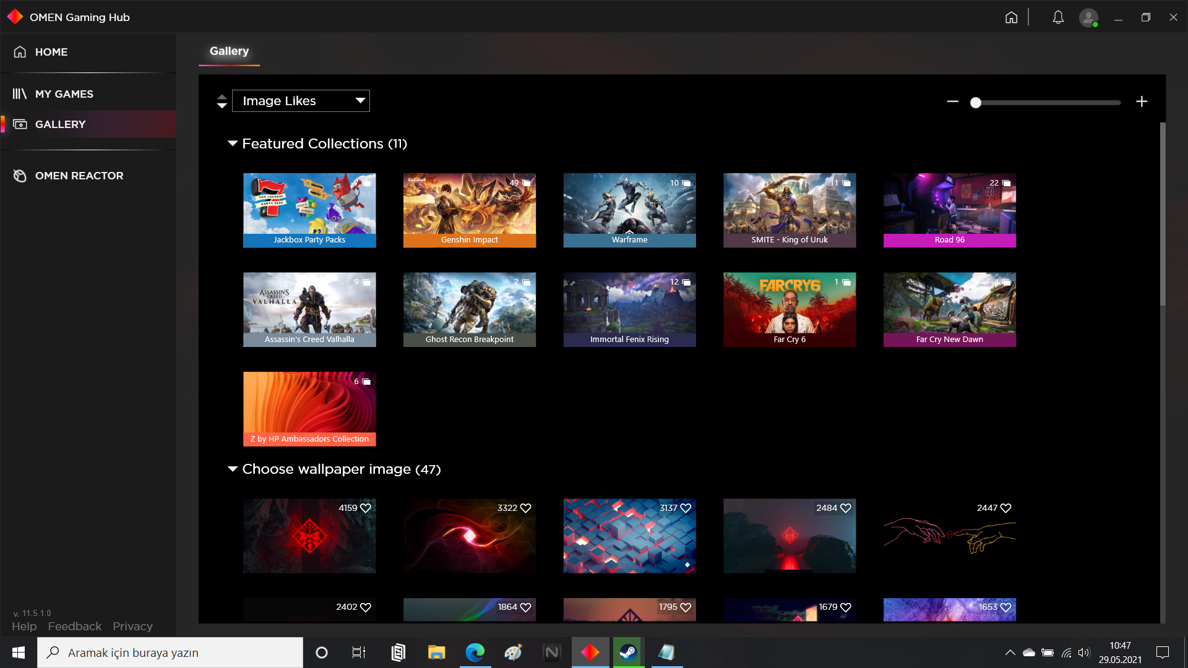Viewport: 1188px width, 668px height.
Task: Open OMEN Reactor from the sidebar
Action: click(x=79, y=176)
